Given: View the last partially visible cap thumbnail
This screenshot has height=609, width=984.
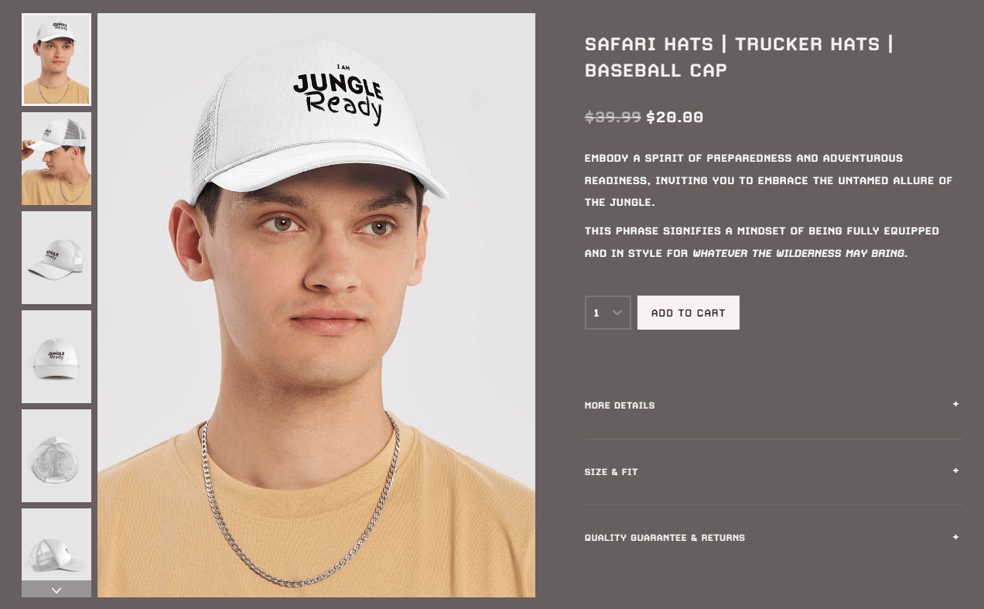Looking at the screenshot, I should 56,544.
